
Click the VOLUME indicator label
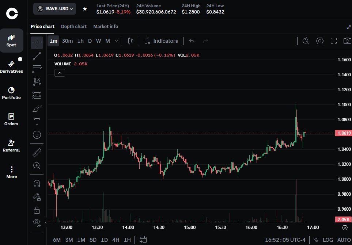pos(63,64)
